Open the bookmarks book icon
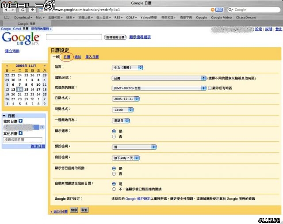This screenshot has height=224, width=283. [x=7, y=18]
